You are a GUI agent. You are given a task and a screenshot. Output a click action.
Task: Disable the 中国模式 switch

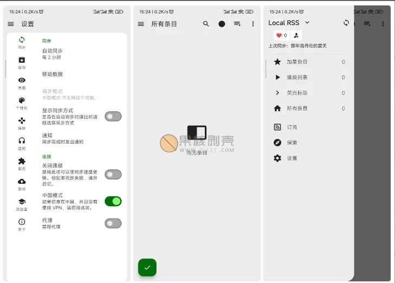113,201
